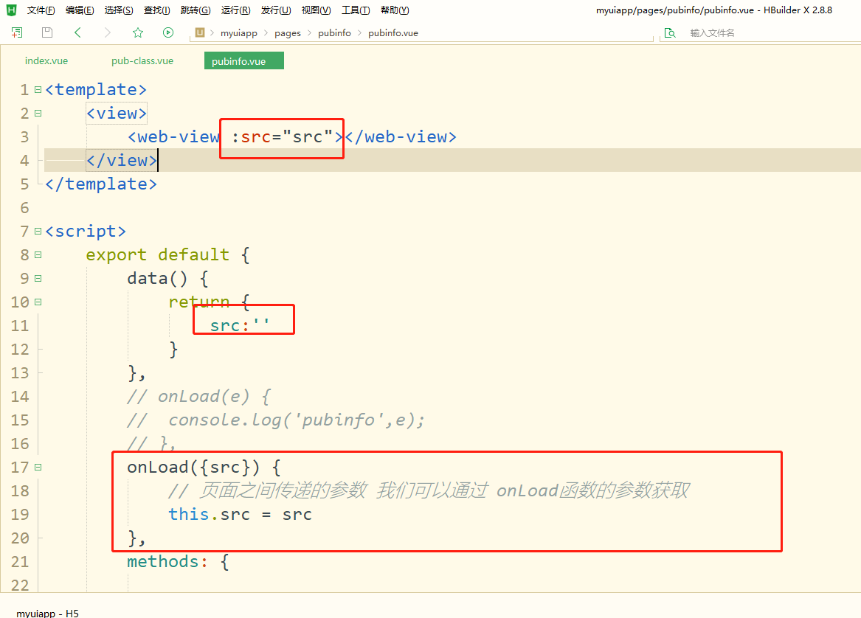Click the bookmark star icon
861x618 pixels.
(x=138, y=32)
